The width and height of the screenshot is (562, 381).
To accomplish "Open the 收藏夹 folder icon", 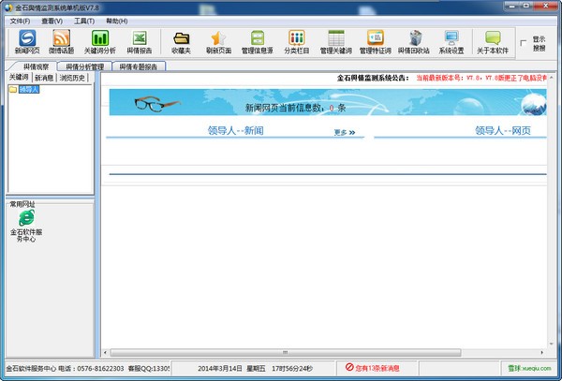I will pyautogui.click(x=181, y=42).
